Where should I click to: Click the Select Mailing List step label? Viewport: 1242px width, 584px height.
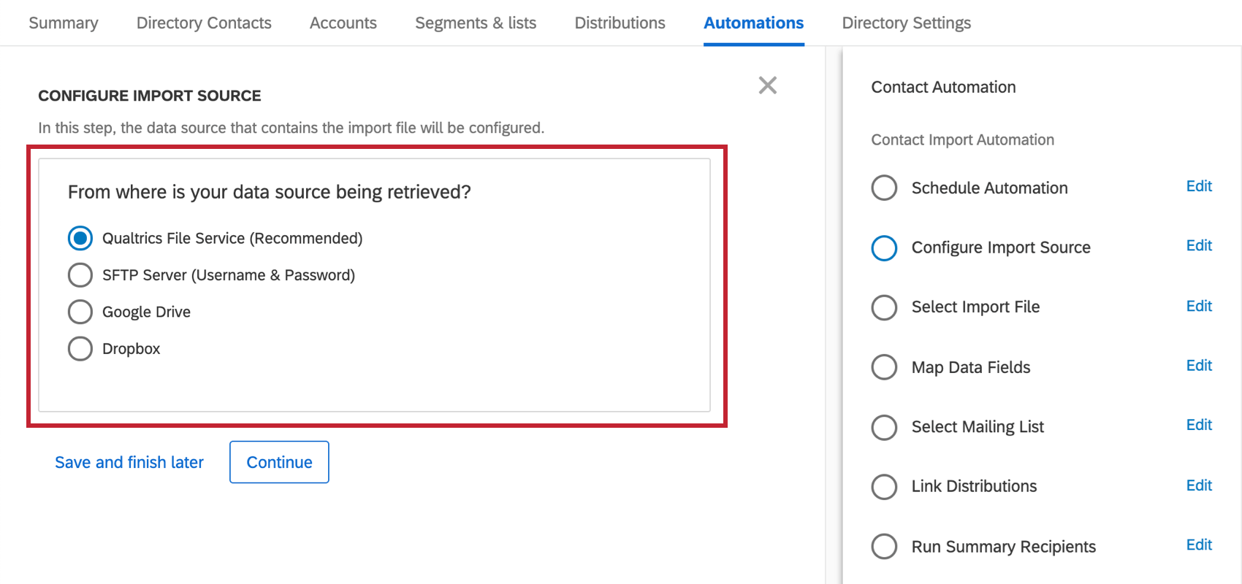click(978, 427)
